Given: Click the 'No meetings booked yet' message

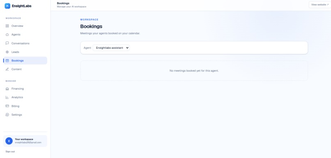Looking at the screenshot, I should tap(194, 71).
